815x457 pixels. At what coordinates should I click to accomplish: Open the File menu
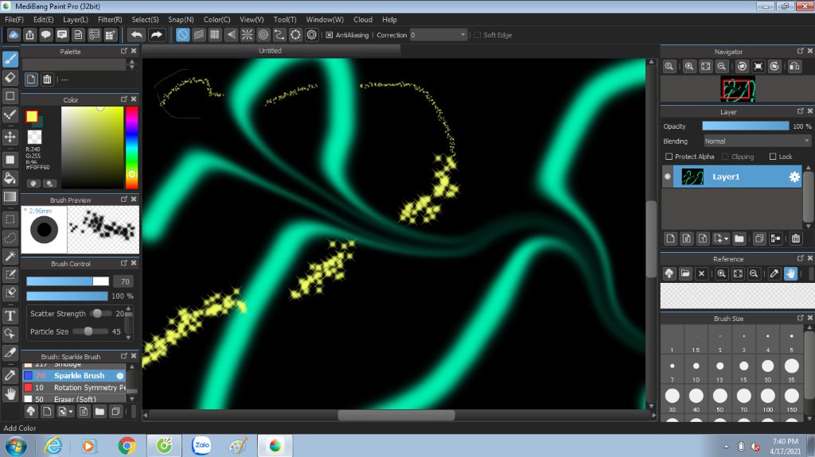point(14,19)
